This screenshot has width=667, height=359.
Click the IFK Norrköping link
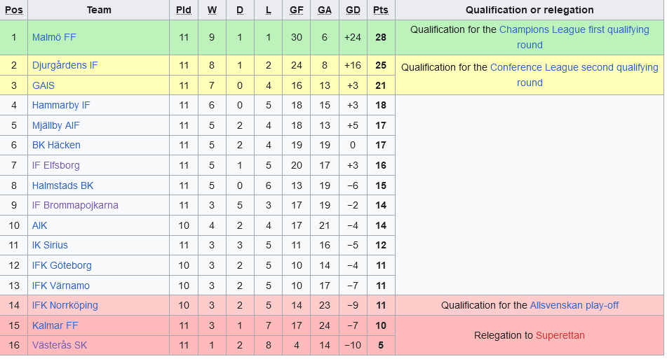pos(65,305)
